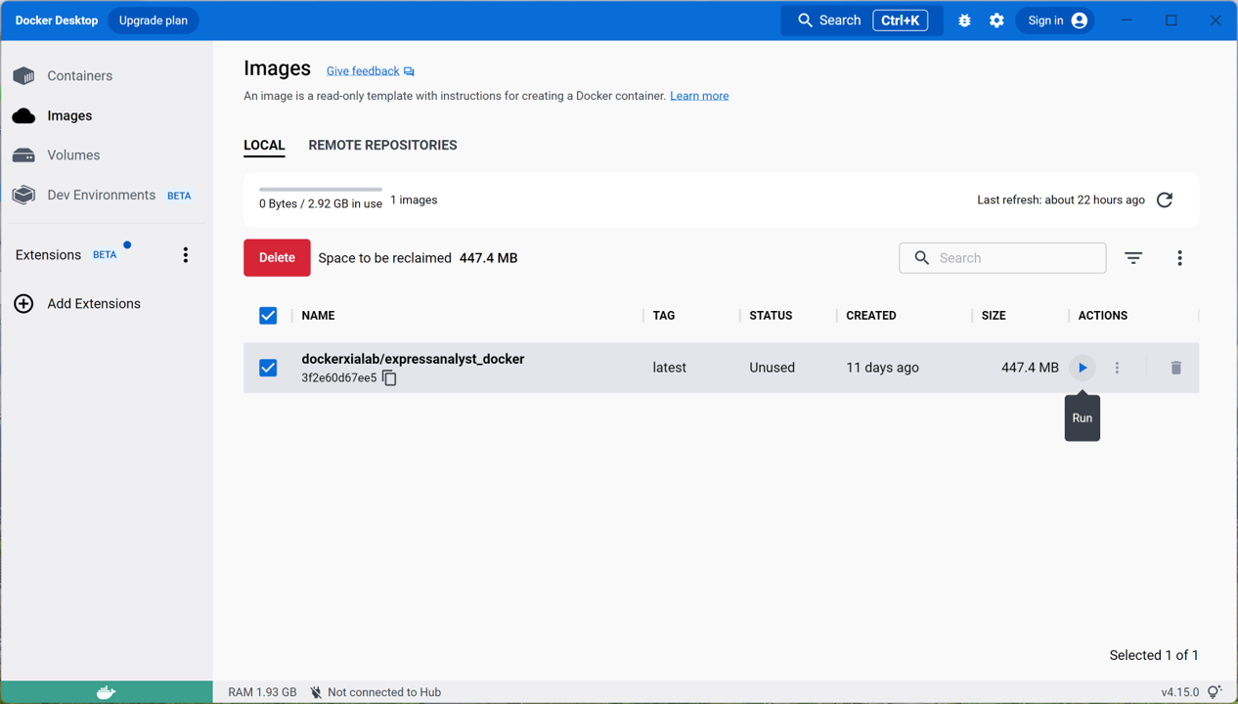Click the disk usage progress bar
The image size is (1238, 704).
tap(321, 189)
